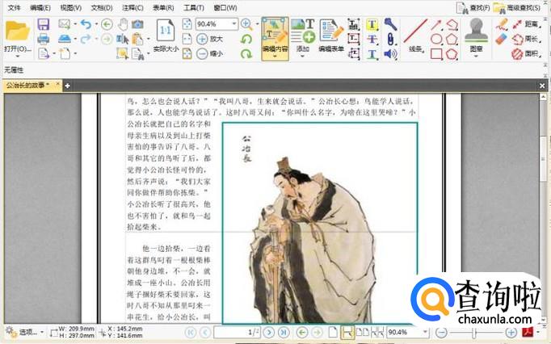Toggle the Edit Content (编辑内容) tool
The image size is (551, 344).
click(275, 35)
